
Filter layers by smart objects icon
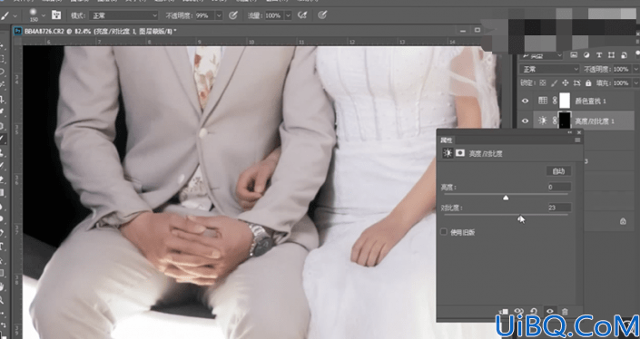tap(624, 55)
